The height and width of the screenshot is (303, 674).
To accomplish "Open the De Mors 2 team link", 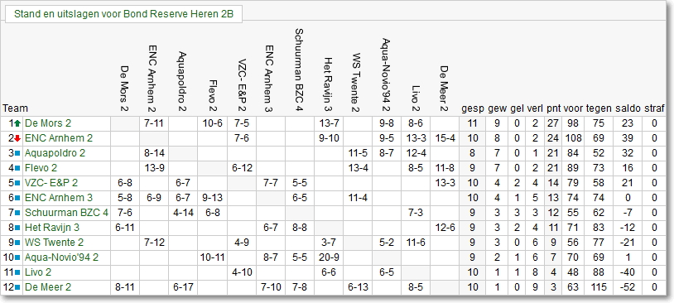I will (x=48, y=124).
